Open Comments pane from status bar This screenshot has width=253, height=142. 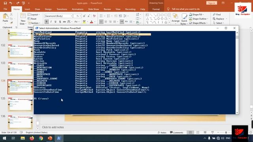tap(177, 133)
